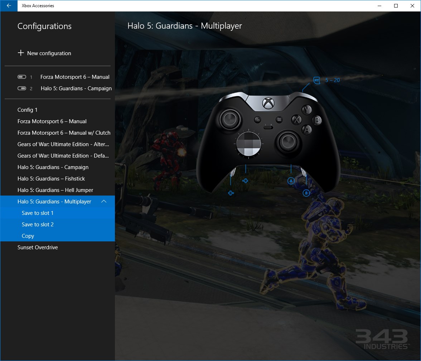This screenshot has height=361, width=421.
Task: Click the profile switch on the controller
Action: (x=268, y=127)
